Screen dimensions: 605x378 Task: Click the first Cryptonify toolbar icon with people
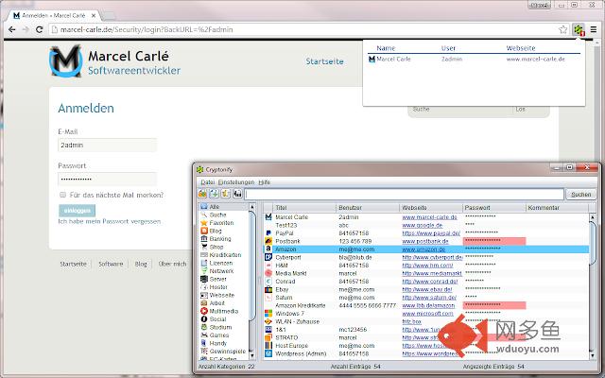tap(202, 194)
